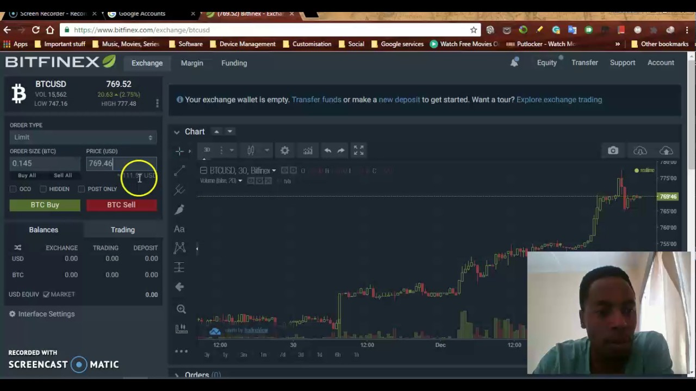Open the Balances tab
The height and width of the screenshot is (391, 696).
(x=43, y=230)
